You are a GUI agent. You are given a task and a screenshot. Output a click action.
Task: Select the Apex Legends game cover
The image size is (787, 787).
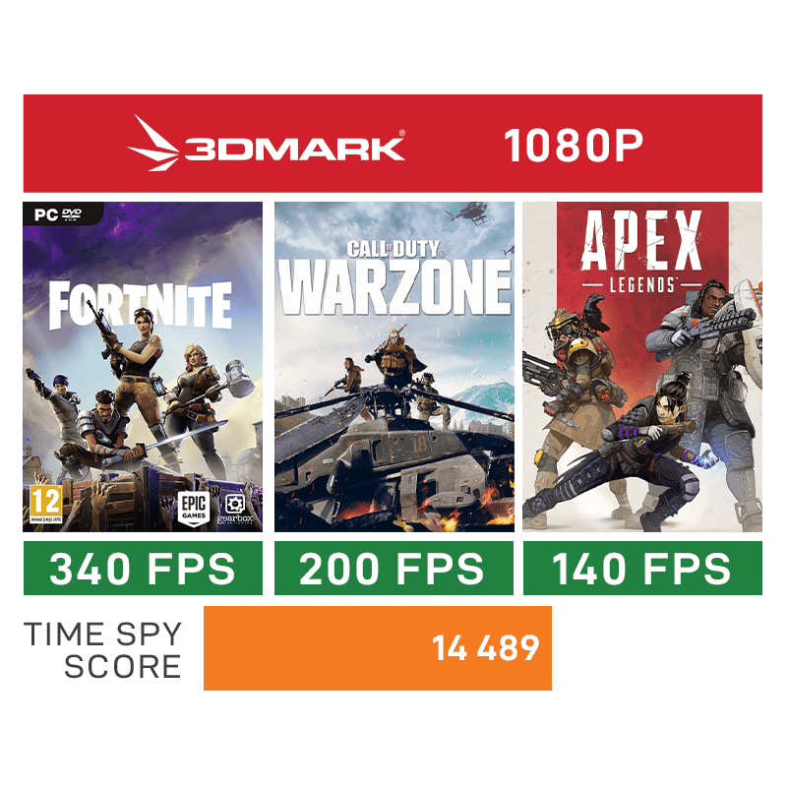[x=642, y=367]
